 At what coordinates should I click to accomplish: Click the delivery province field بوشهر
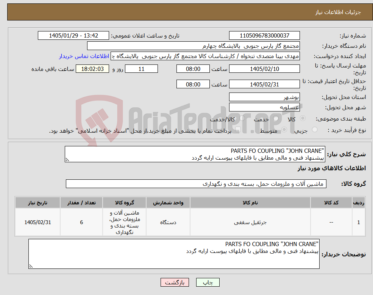click(x=264, y=97)
